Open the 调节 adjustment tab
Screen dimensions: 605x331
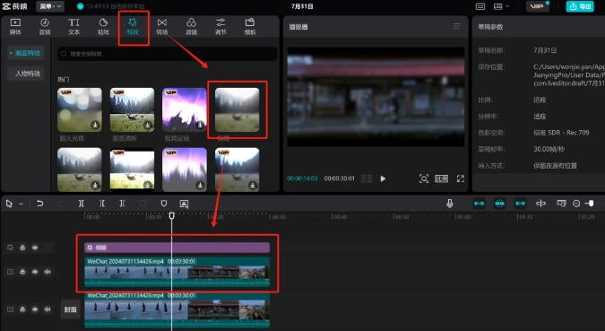(220, 27)
